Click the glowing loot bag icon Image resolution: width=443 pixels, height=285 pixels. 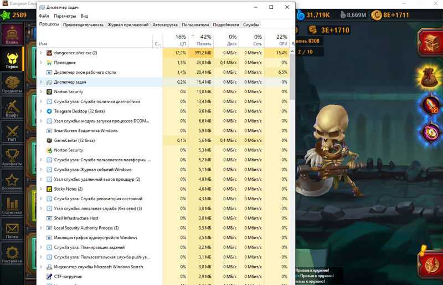pyautogui.click(x=429, y=78)
